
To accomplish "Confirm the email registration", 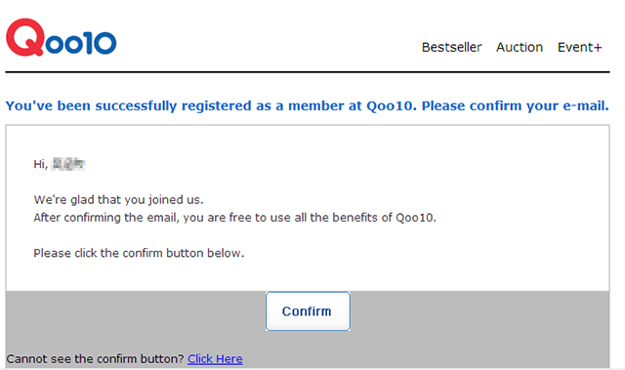I will [308, 311].
